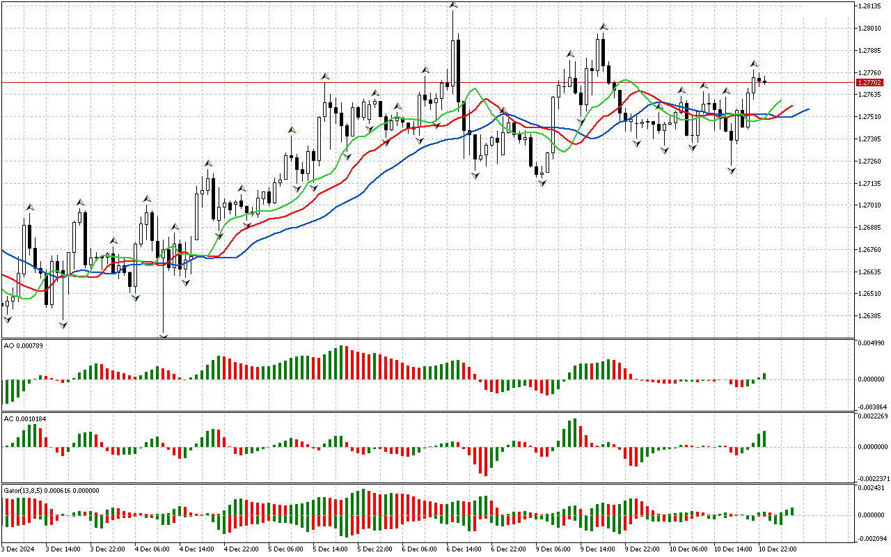This screenshot has width=891, height=557.
Task: Click the 1.27385 price scale label
Action: [870, 139]
